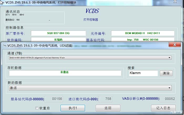184x115 pixels.
Task: Click the search field containing Klemm
Action: tap(143, 73)
